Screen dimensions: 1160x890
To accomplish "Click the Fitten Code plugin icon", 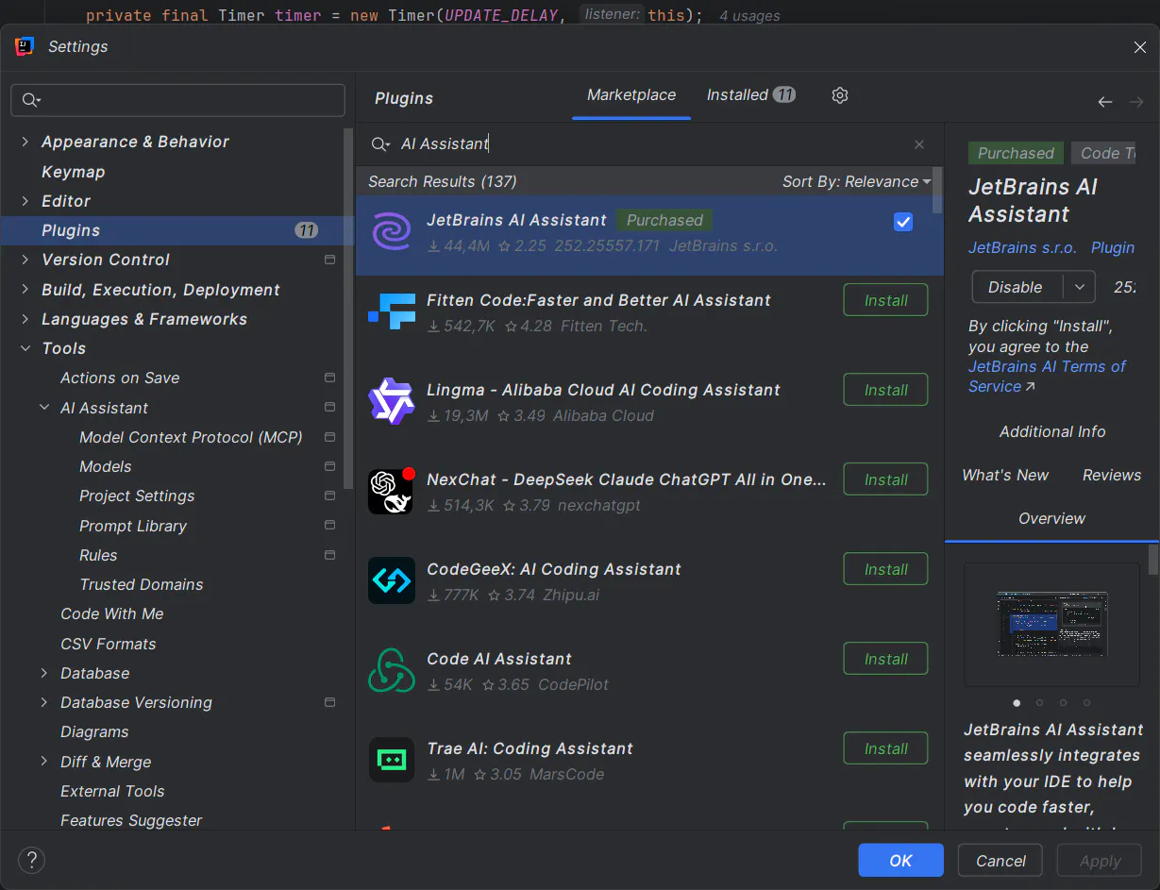I will [x=391, y=309].
